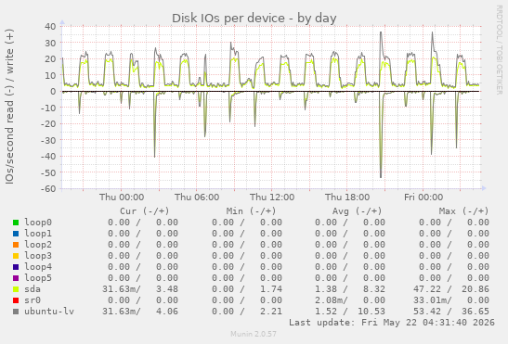This screenshot has width=508, height=344.
Task: Click the Last update timestamp text
Action: (x=392, y=323)
